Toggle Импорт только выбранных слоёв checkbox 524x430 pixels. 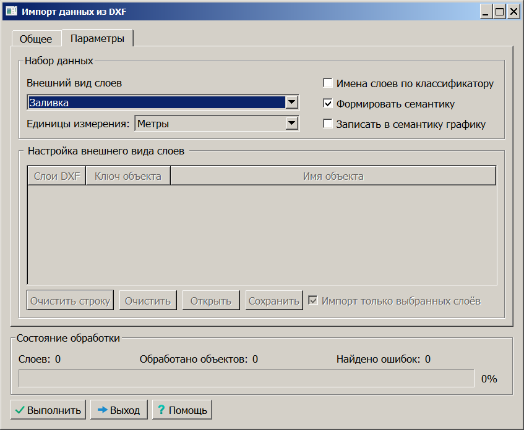(x=314, y=301)
